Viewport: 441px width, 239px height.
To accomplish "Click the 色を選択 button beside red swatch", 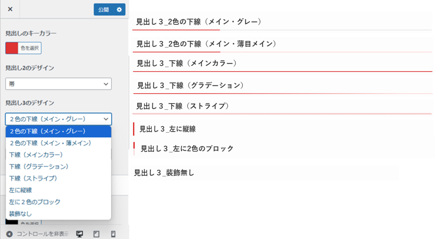I will [x=29, y=48].
